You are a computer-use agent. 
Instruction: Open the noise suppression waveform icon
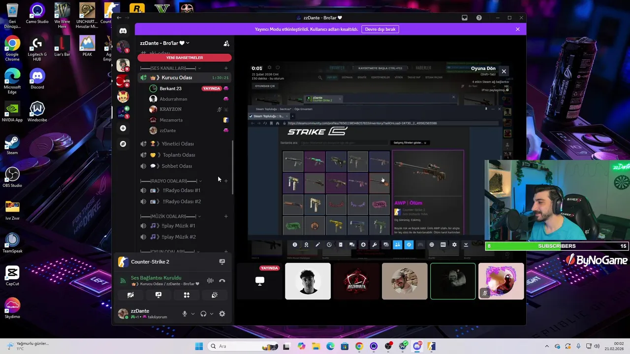click(210, 281)
